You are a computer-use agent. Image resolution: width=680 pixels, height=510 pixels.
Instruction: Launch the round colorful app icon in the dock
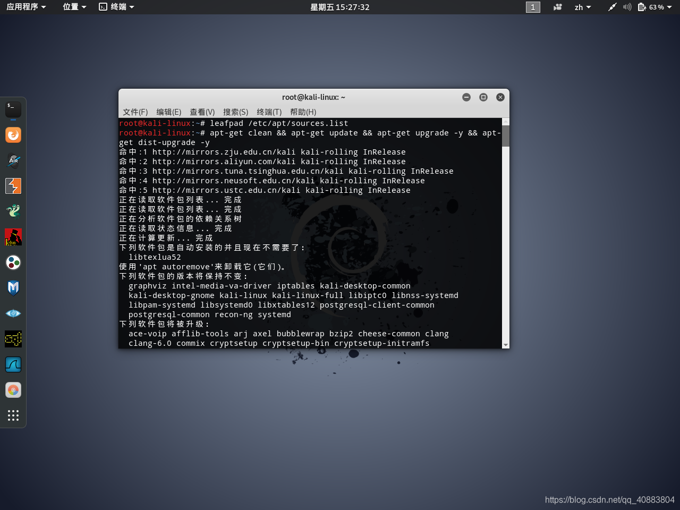13,390
